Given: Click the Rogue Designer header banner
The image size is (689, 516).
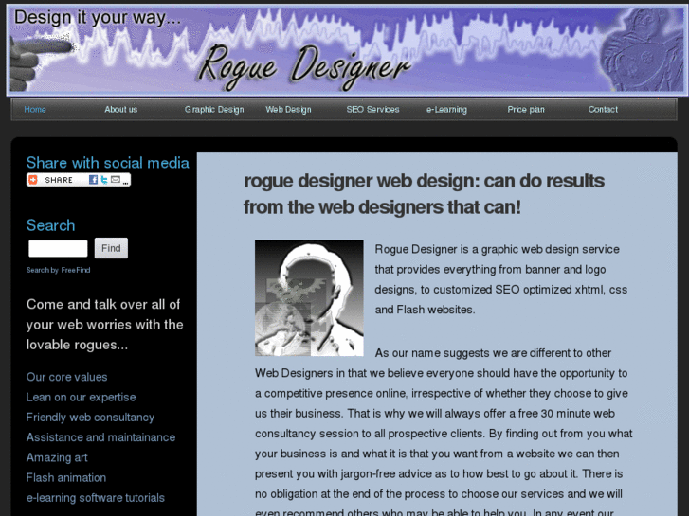Looking at the screenshot, I should [347, 50].
